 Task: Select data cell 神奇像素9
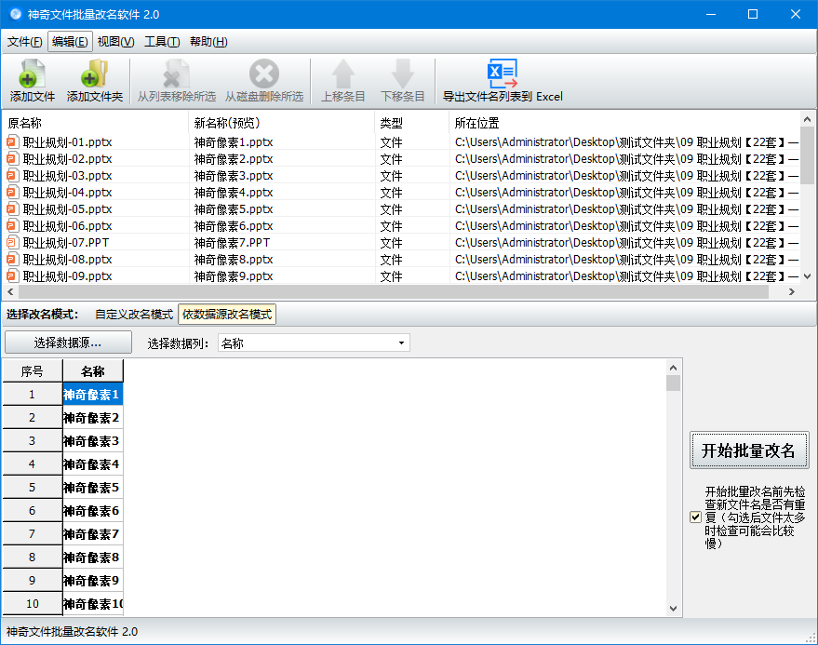93,580
